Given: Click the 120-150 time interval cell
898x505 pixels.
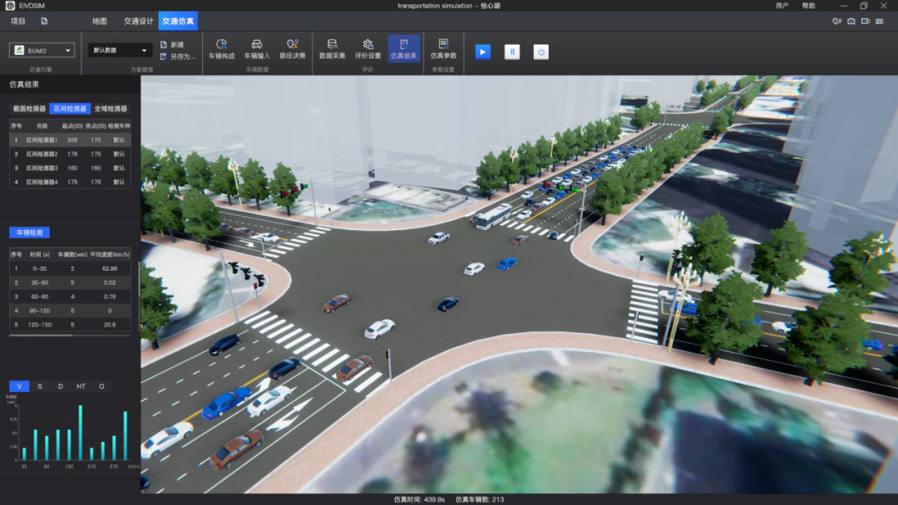Looking at the screenshot, I should (40, 325).
